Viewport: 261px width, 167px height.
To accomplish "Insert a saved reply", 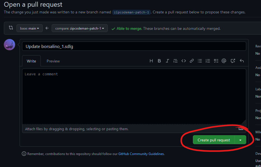I will [242, 61].
